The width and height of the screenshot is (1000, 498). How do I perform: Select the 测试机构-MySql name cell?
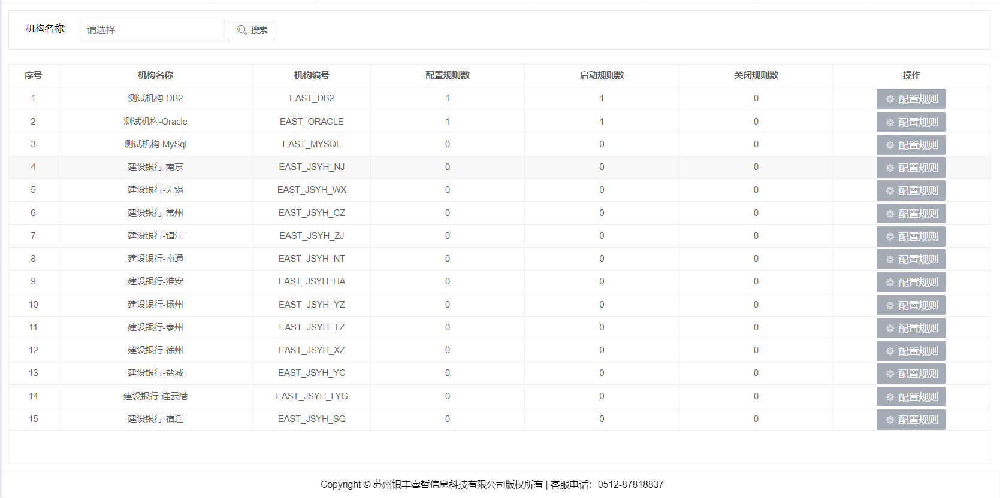155,144
